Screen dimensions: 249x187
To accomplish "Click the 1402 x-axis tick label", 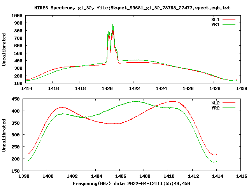I will (72, 176).
